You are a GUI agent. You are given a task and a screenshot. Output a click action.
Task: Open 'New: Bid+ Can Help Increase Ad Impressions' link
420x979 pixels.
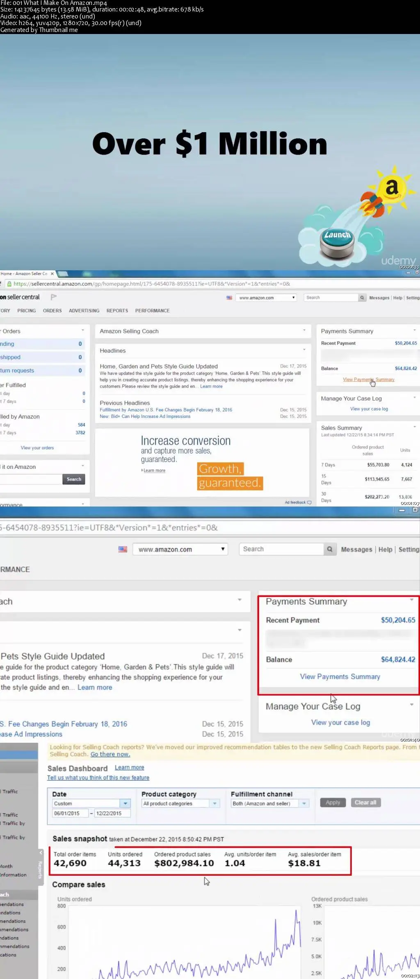click(x=145, y=416)
